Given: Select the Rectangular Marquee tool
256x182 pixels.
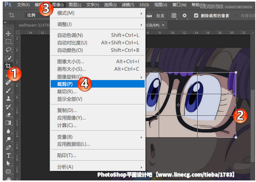Looking at the screenshot, I should click(x=8, y=42).
